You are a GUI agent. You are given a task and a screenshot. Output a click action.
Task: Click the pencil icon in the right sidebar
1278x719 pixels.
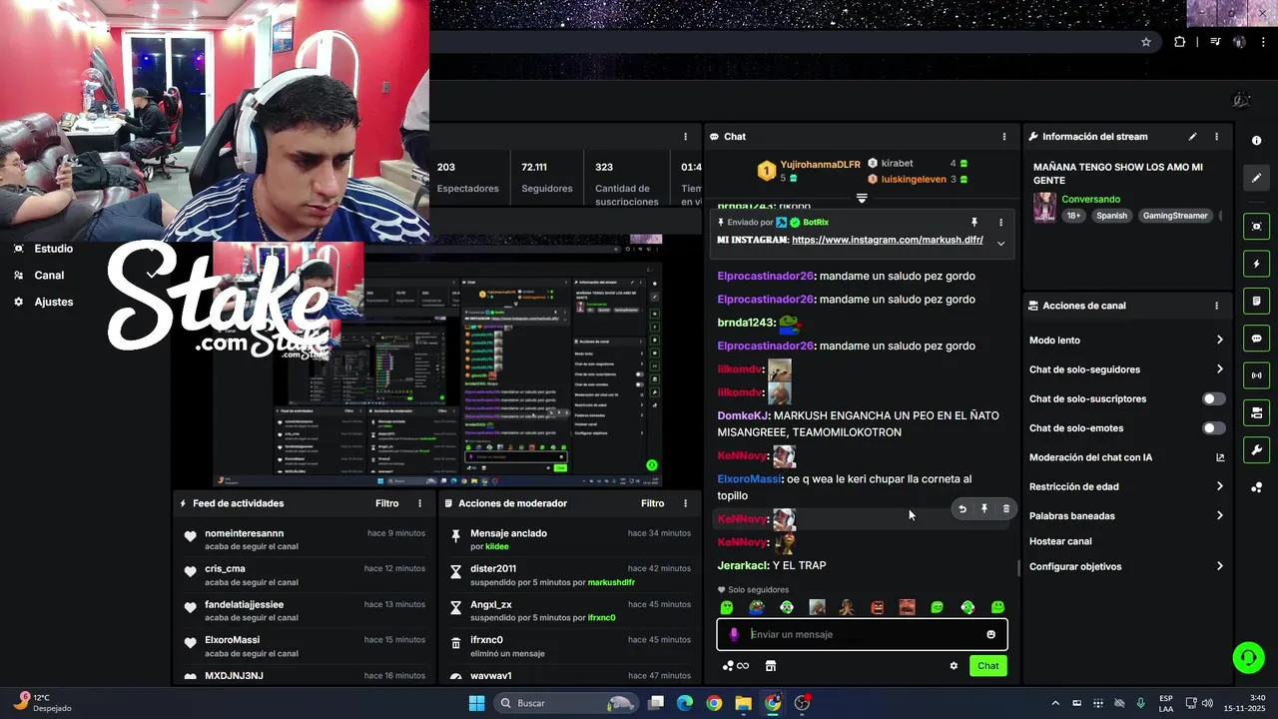point(1256,178)
